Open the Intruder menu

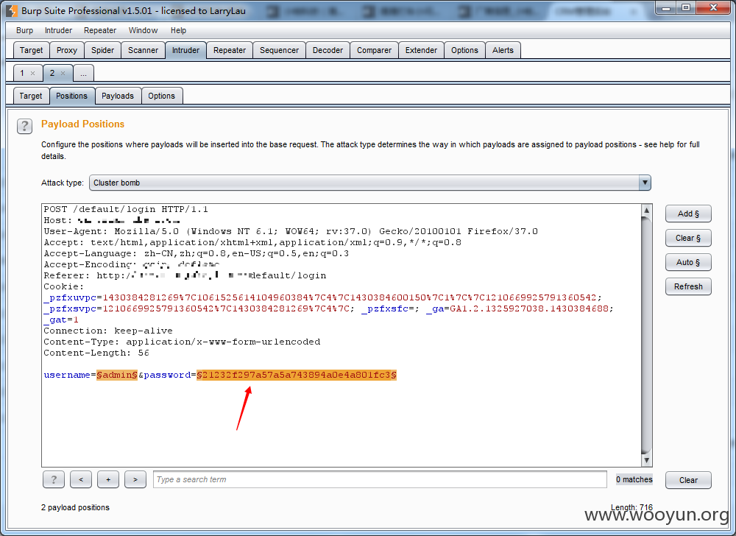click(58, 30)
